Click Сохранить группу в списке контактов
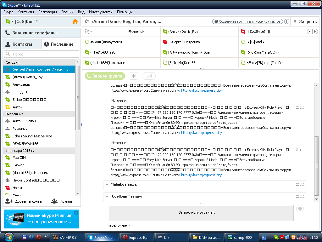Image resolution: width=322 pixels, height=242 pixels. click(247, 21)
